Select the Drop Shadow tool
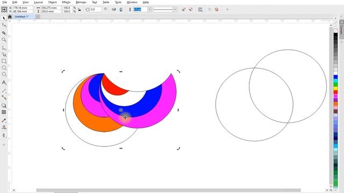 pyautogui.click(x=4, y=106)
